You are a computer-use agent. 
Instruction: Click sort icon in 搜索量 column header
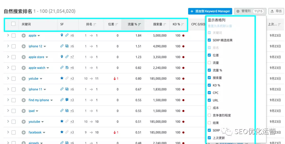tap(165, 24)
